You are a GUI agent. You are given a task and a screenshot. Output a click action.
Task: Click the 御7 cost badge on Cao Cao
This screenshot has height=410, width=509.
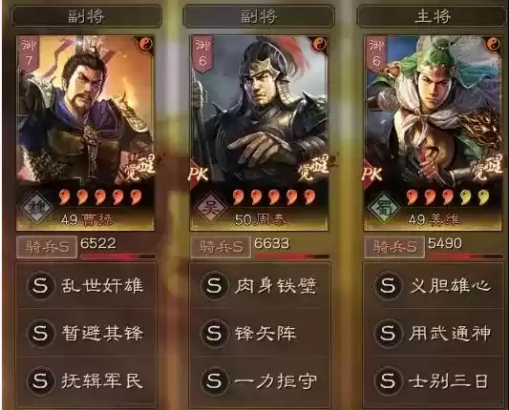pos(29,54)
